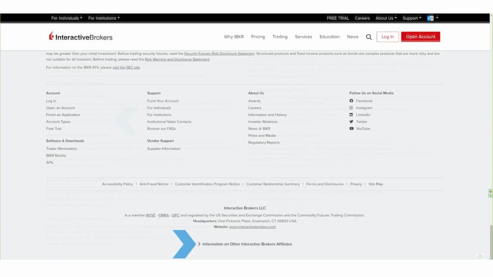Click the YouTube social icon

pos(351,128)
